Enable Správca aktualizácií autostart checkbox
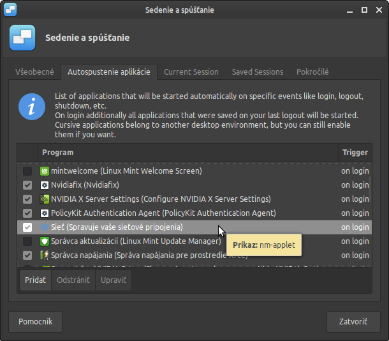 point(27,241)
